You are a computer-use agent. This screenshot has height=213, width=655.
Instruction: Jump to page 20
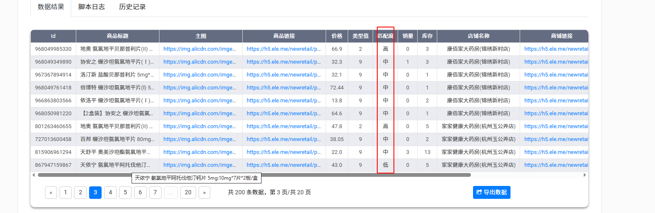188,192
